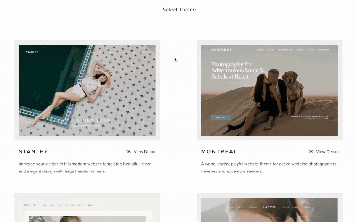The height and width of the screenshot is (222, 356).
Task: Choose the Stanley theme thumbnail
Action: [87, 90]
